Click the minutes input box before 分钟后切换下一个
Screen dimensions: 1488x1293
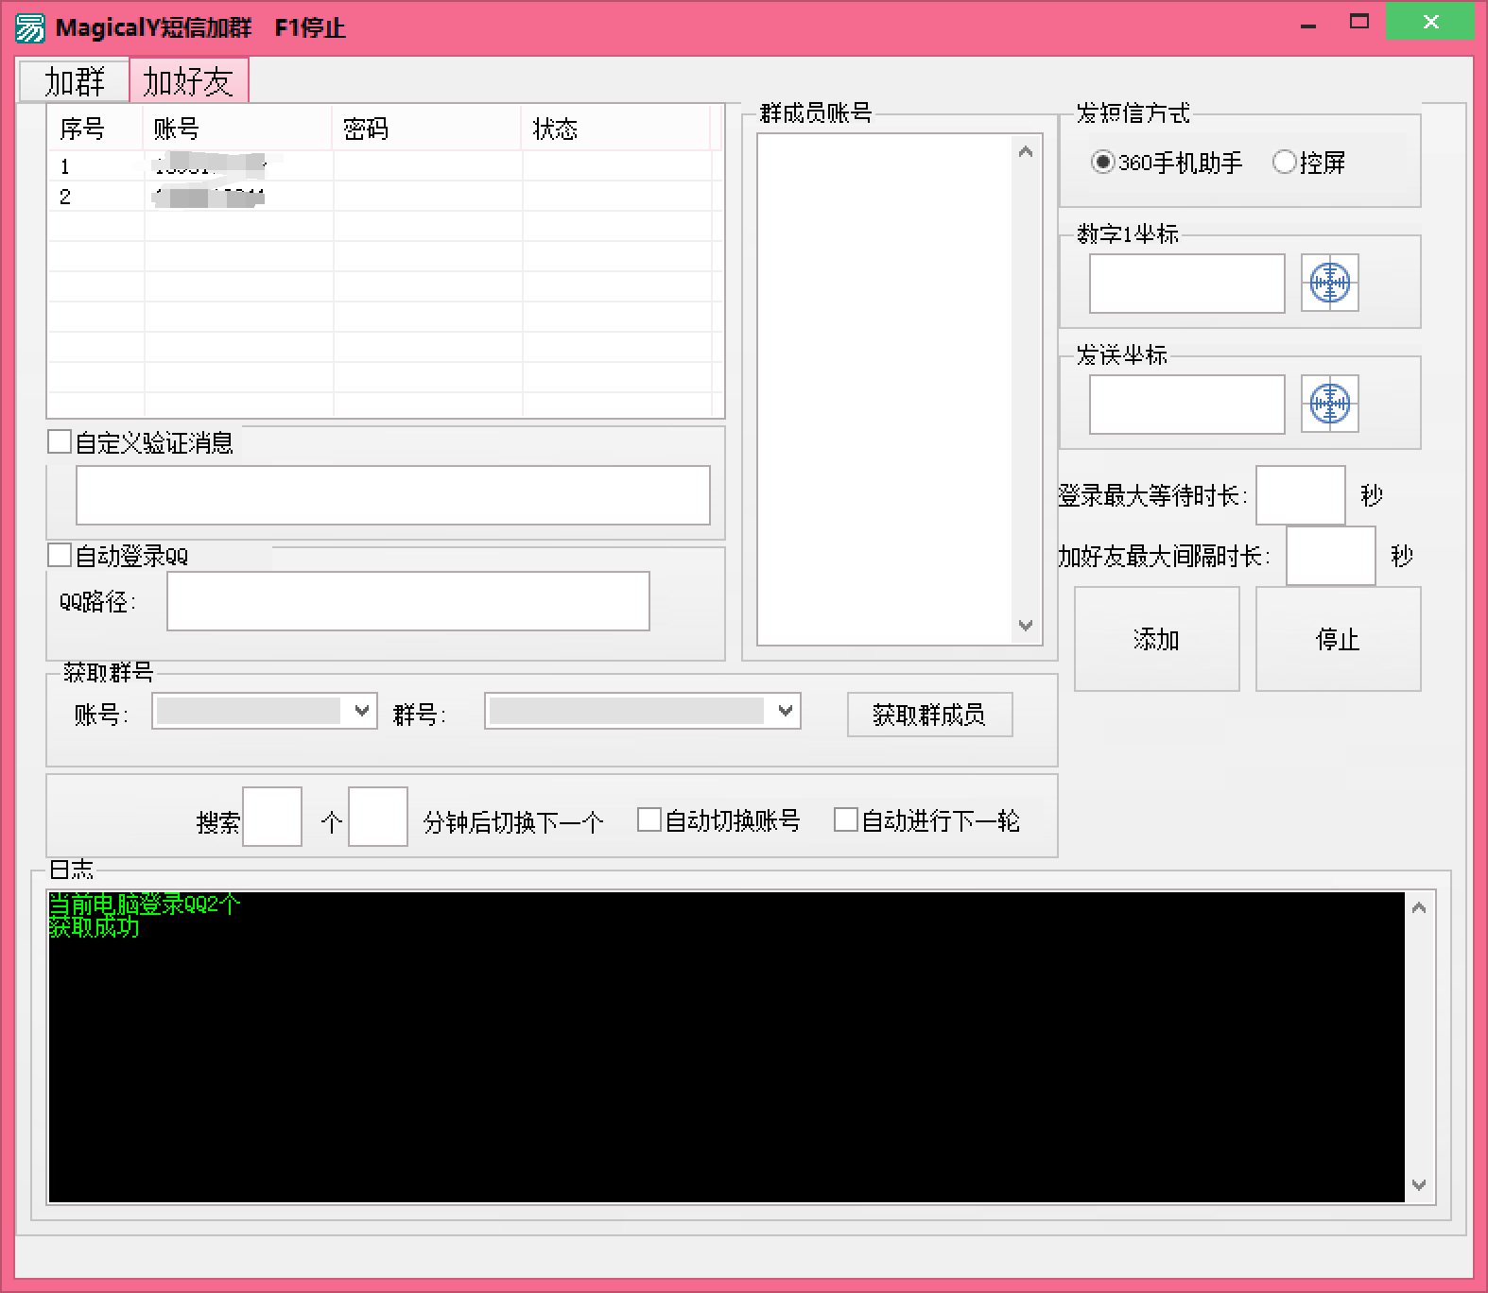coord(378,817)
